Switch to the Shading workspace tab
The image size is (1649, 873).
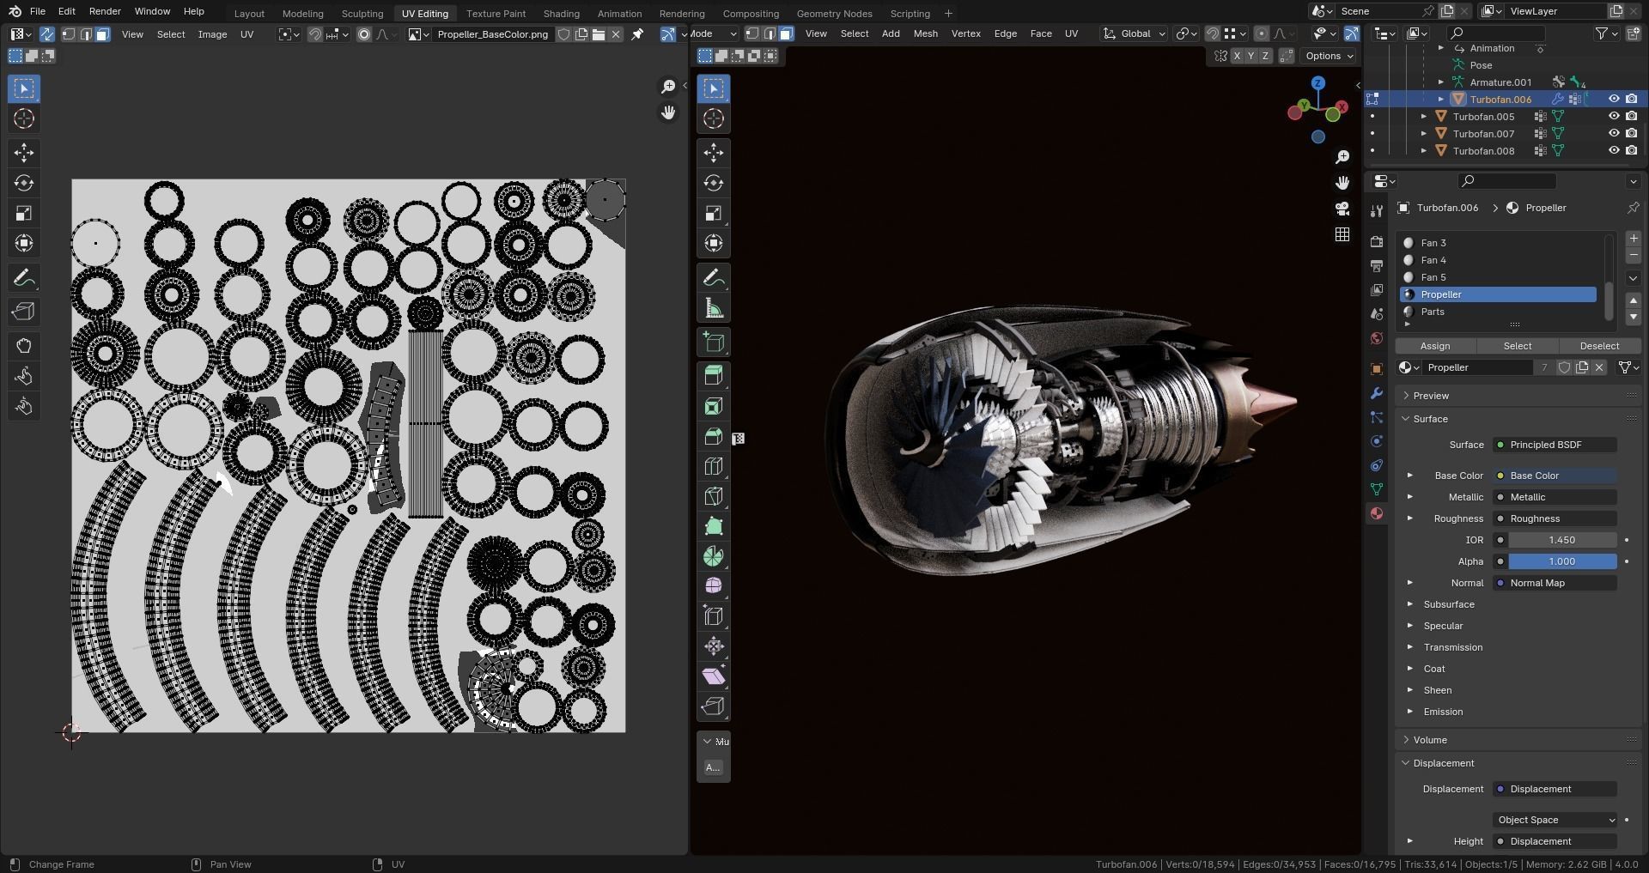(x=561, y=13)
